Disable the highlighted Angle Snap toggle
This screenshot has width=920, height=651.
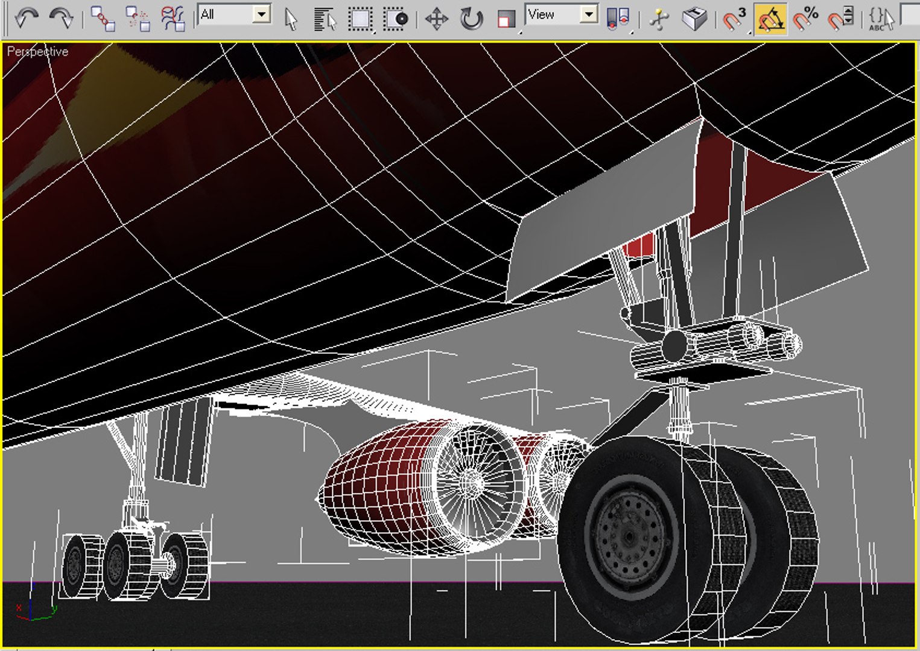point(770,19)
